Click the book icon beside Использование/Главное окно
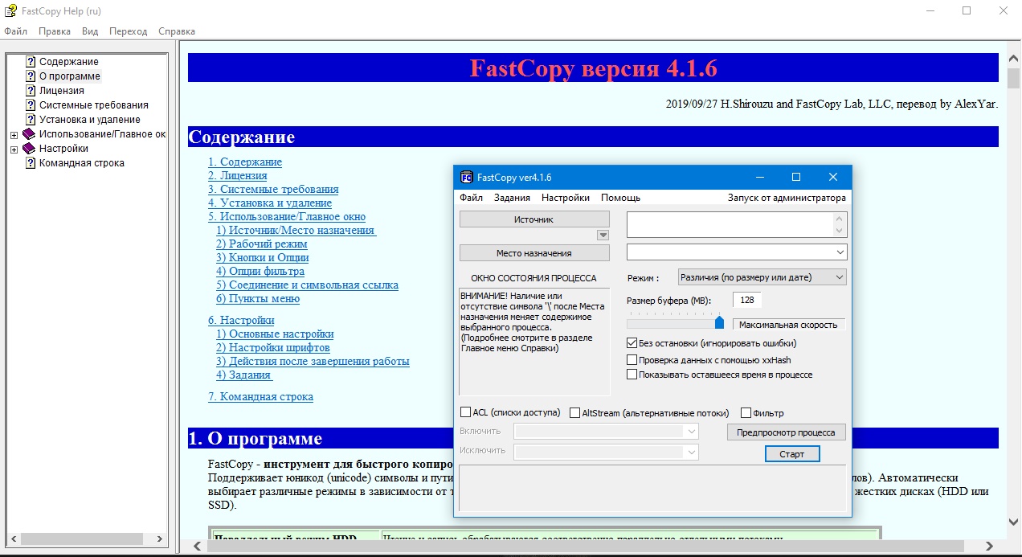This screenshot has height=557, width=1022. click(x=29, y=134)
